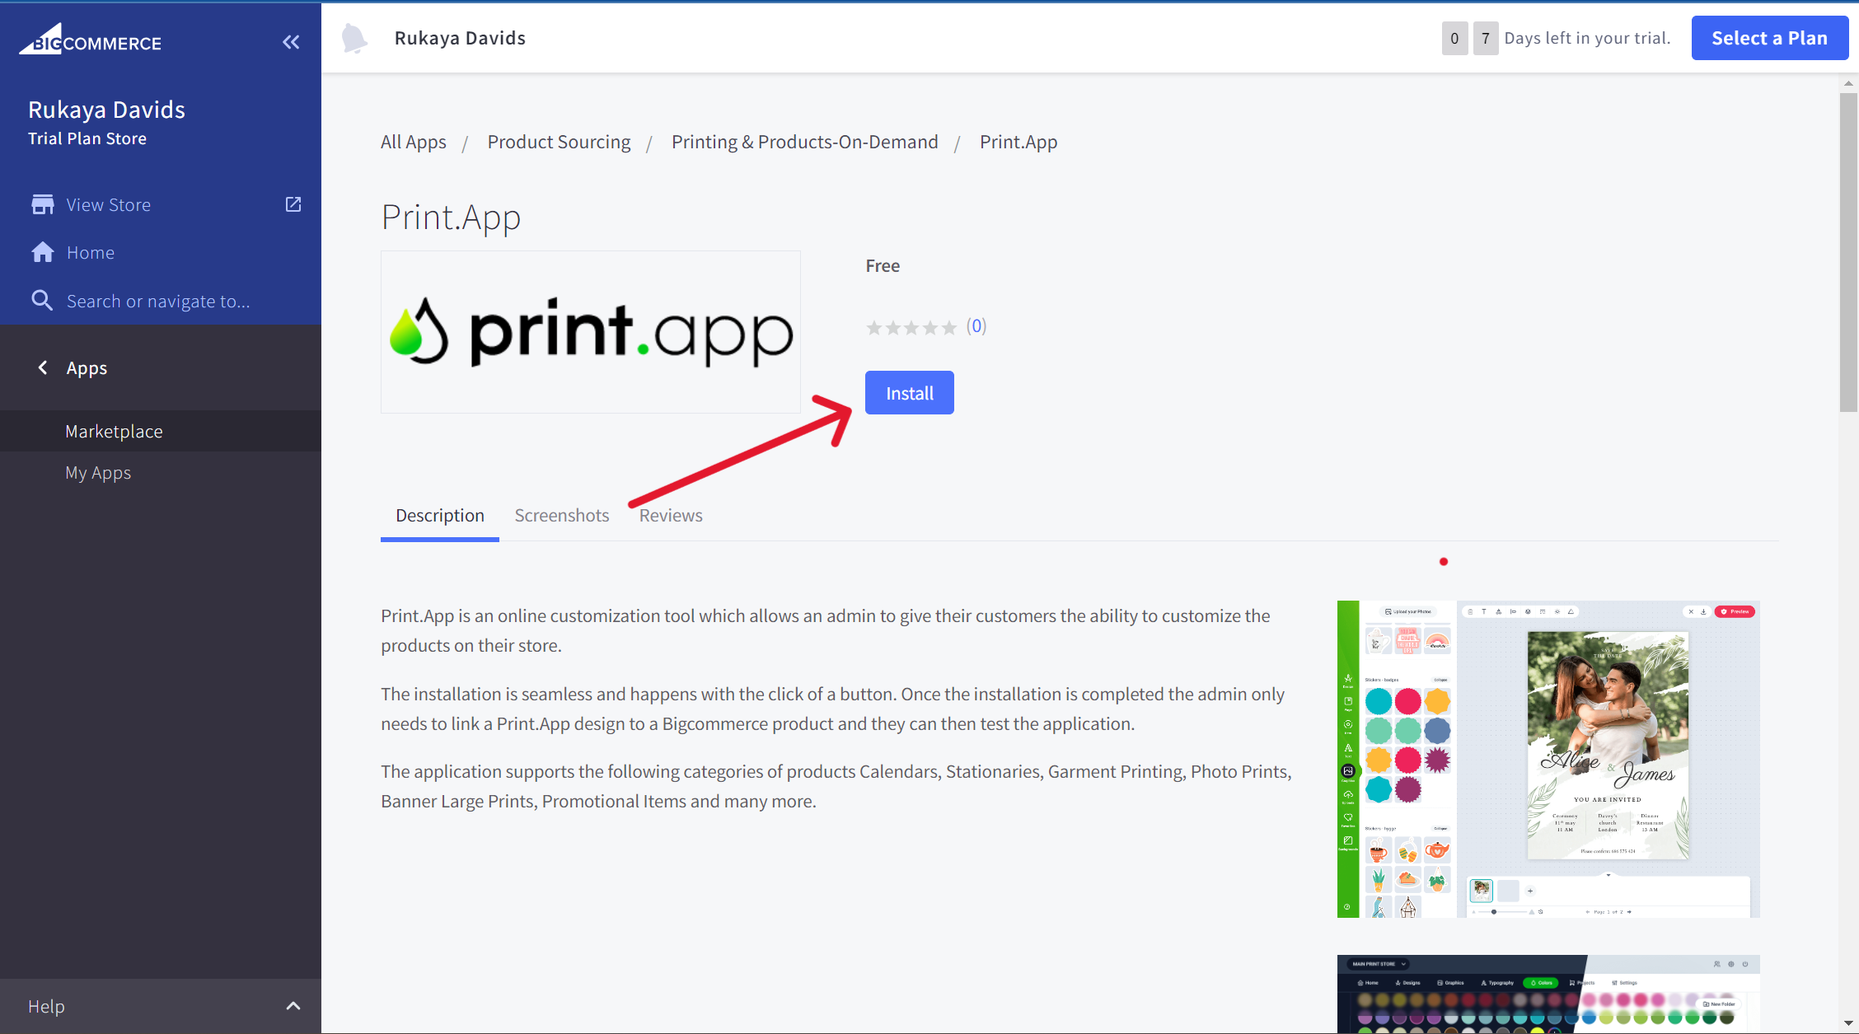
Task: Switch to the Screenshots tab
Action: coord(561,516)
